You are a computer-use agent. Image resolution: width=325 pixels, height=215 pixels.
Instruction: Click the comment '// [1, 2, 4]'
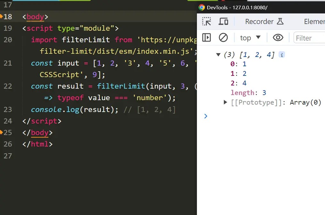pyautogui.click(x=150, y=109)
